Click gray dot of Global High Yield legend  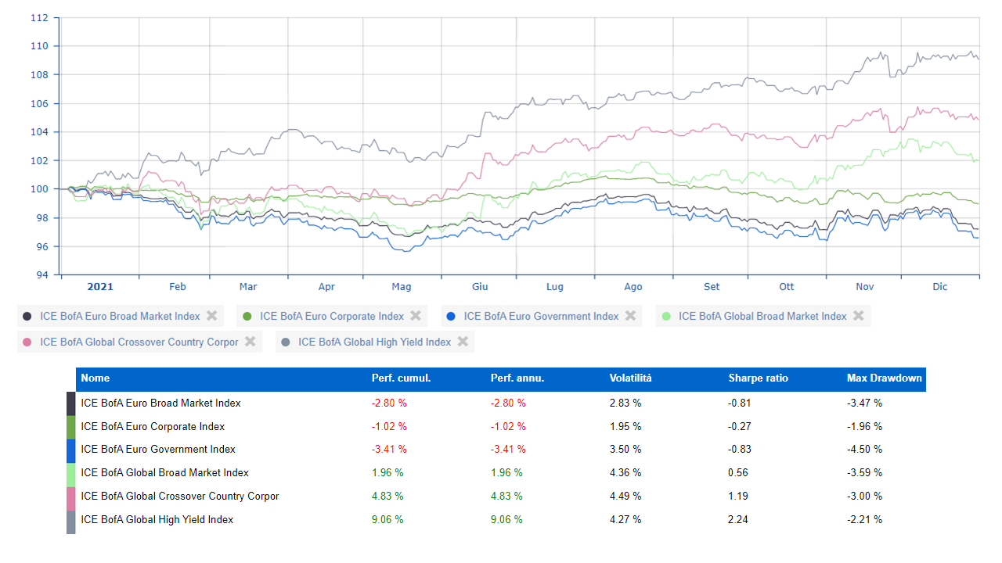286,342
